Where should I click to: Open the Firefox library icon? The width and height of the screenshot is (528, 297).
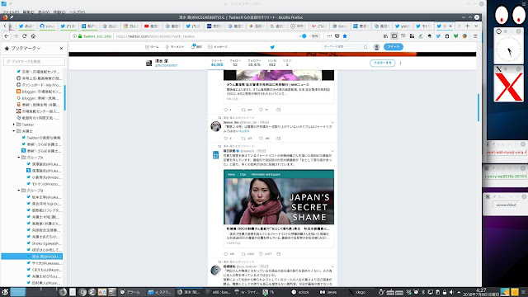(x=385, y=36)
